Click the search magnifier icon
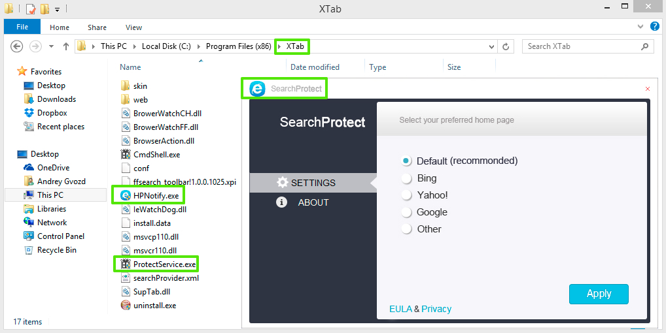 [x=644, y=46]
